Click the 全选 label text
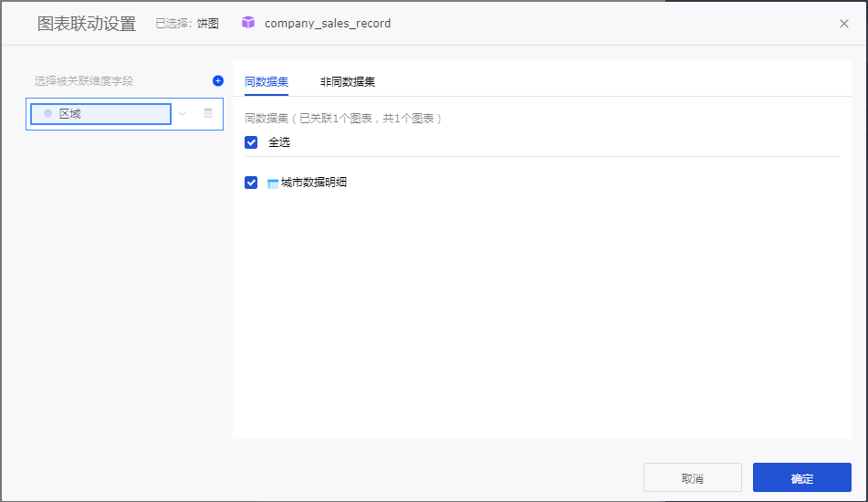Screen dimensions: 868x502 279,142
